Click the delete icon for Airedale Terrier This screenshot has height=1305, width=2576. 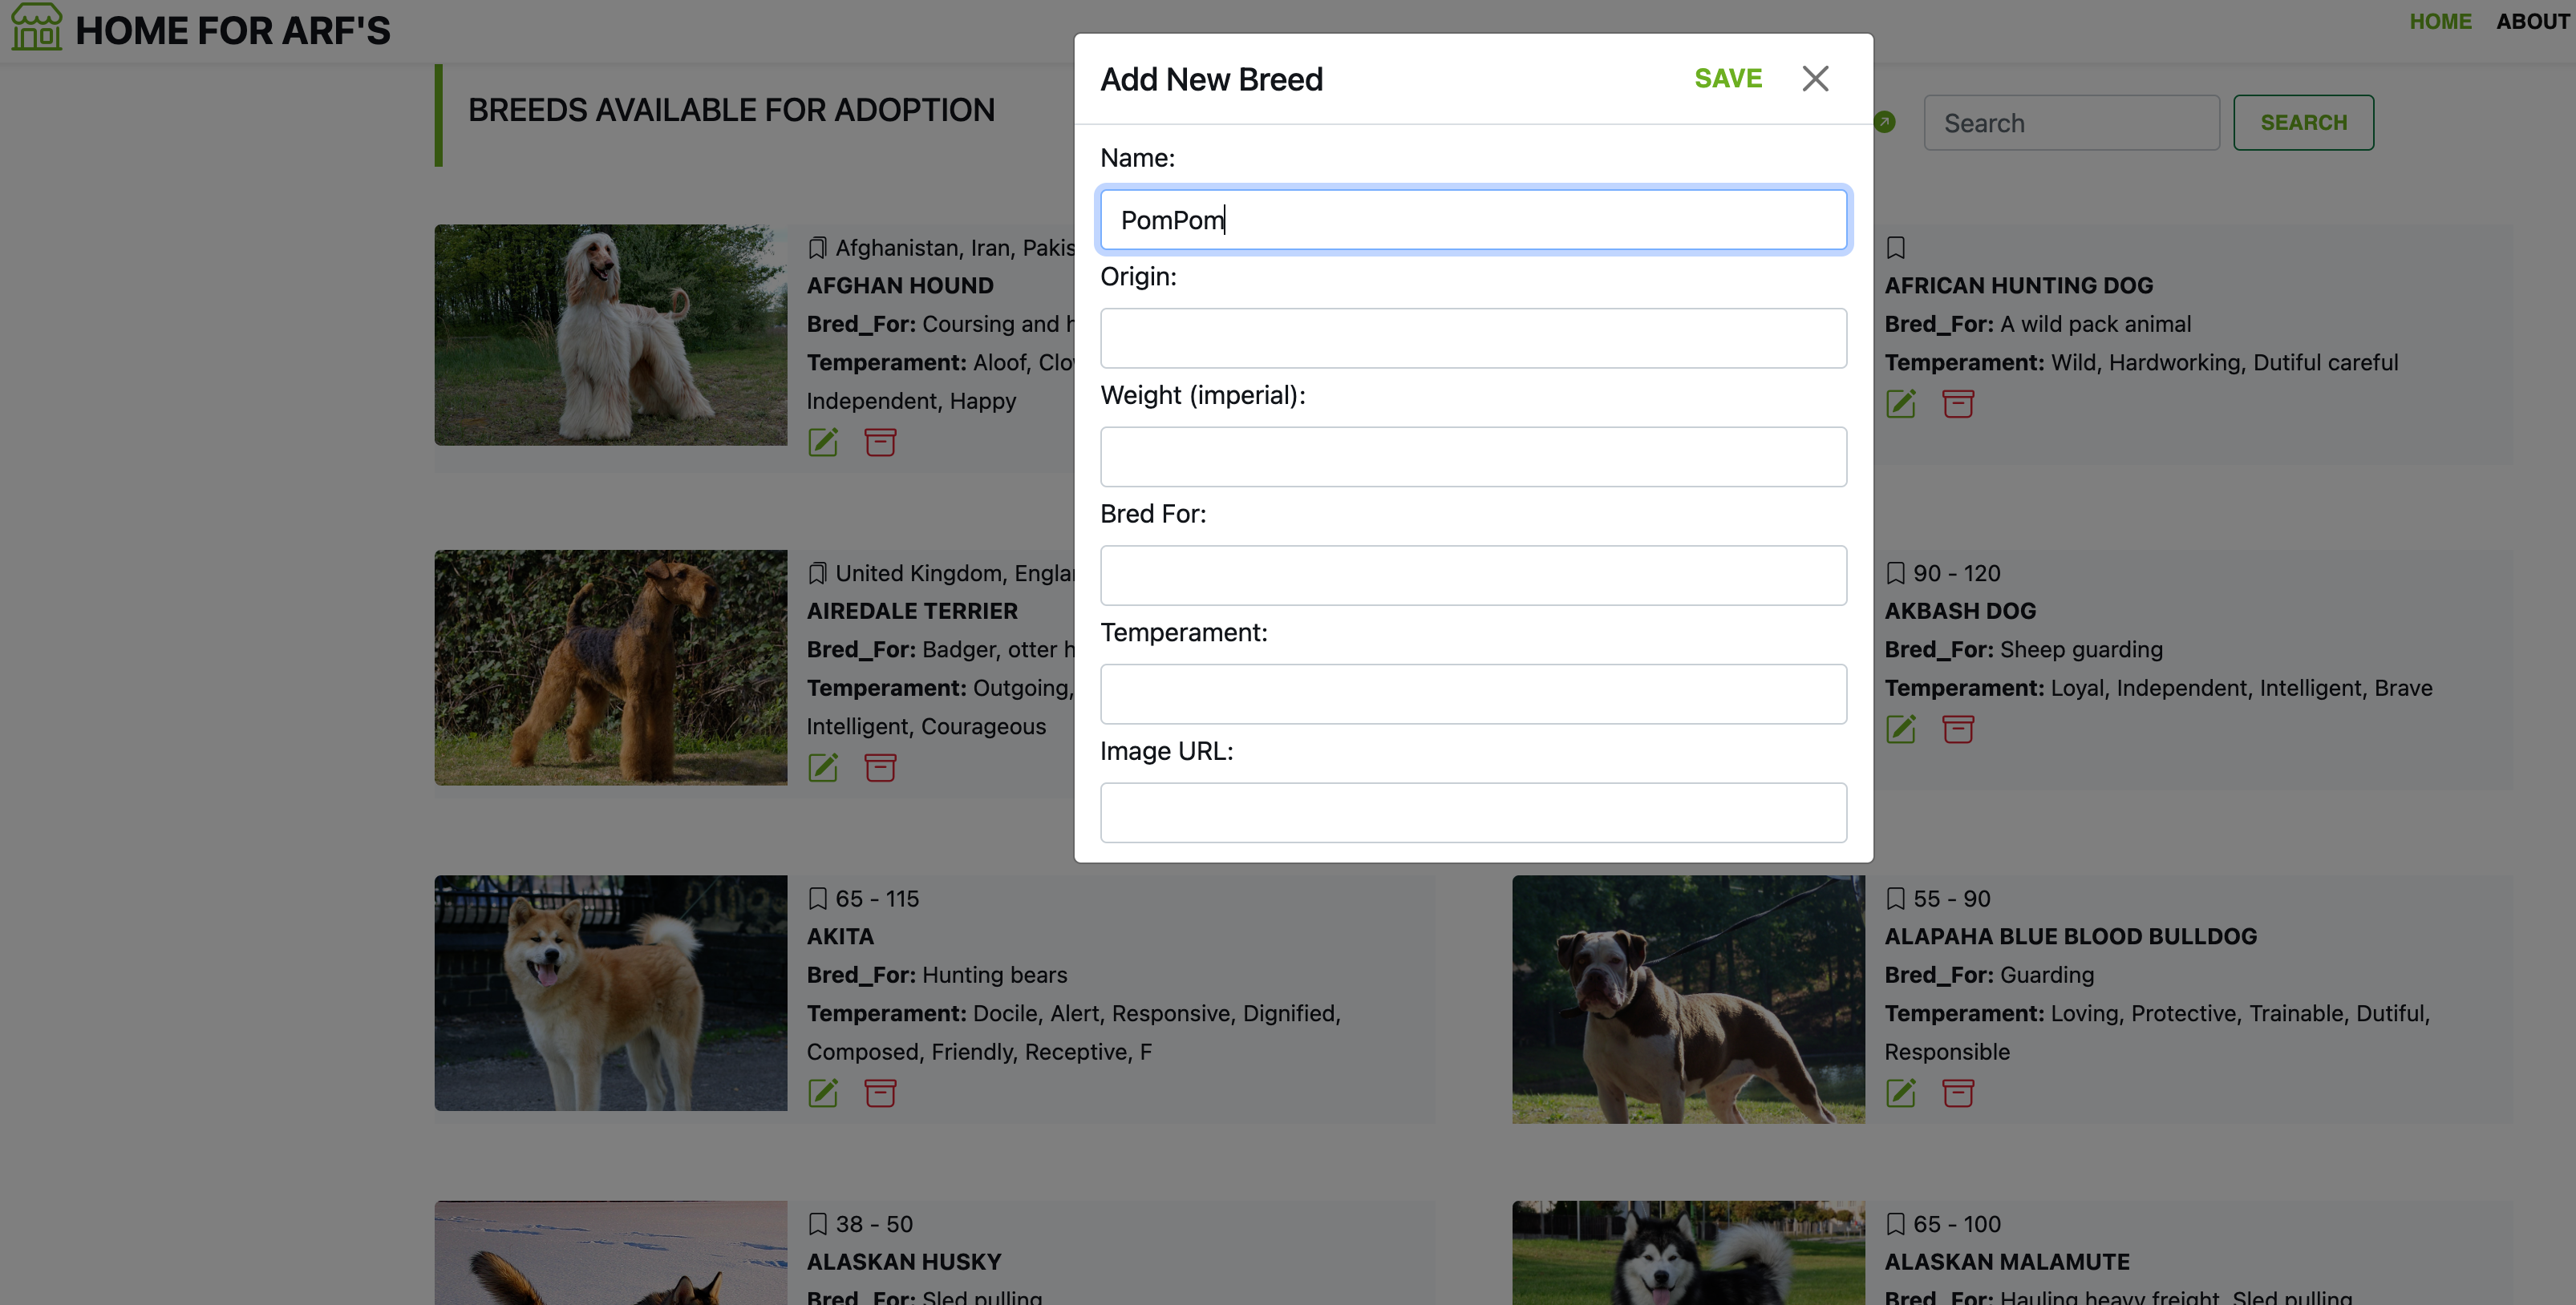tap(880, 767)
